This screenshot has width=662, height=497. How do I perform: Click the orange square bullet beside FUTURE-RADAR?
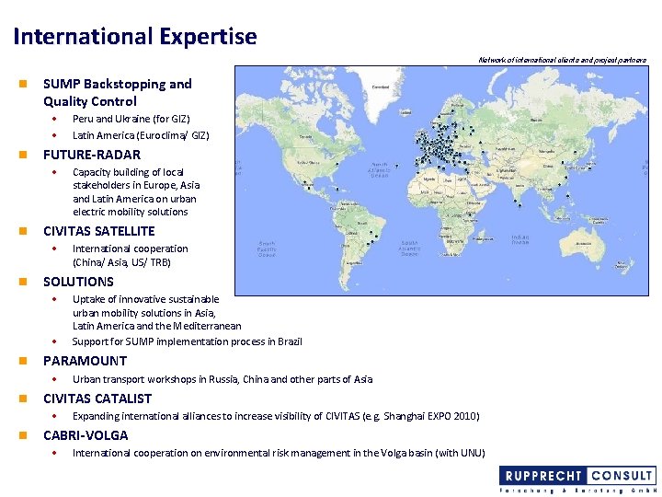pos(23,155)
